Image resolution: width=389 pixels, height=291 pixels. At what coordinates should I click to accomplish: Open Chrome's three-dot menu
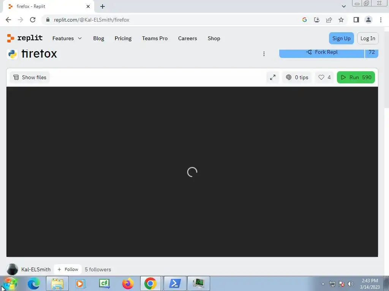click(381, 20)
